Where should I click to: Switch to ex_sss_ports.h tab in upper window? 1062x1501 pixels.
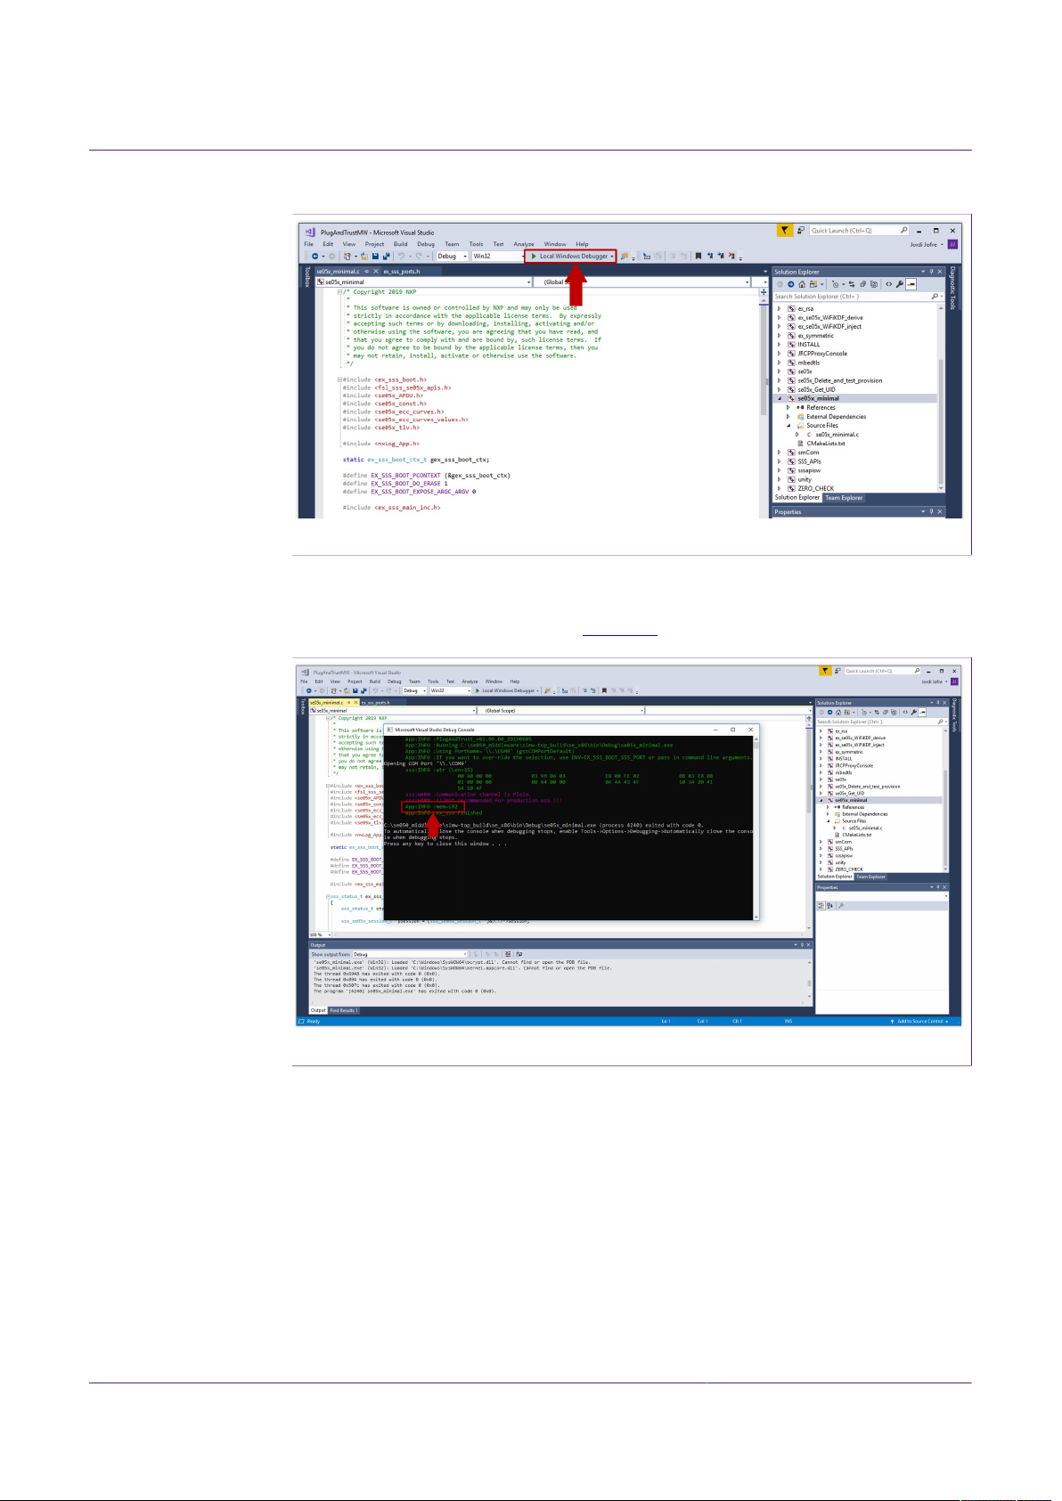(402, 272)
